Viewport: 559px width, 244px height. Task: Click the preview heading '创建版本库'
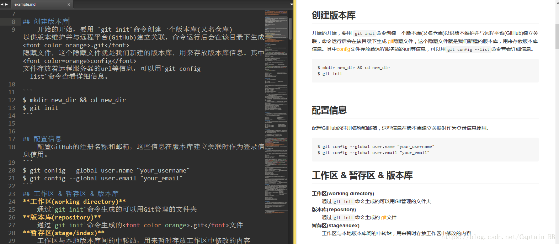click(334, 15)
